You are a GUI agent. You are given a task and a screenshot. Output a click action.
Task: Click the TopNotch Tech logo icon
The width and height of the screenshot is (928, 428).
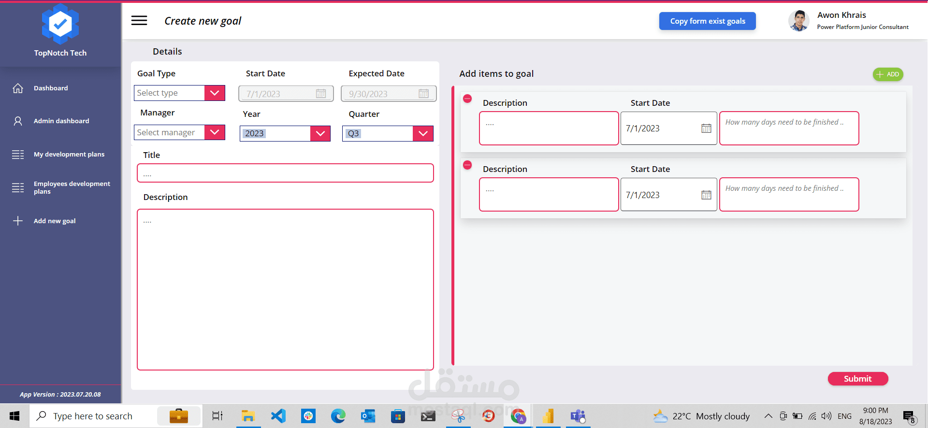[60, 24]
